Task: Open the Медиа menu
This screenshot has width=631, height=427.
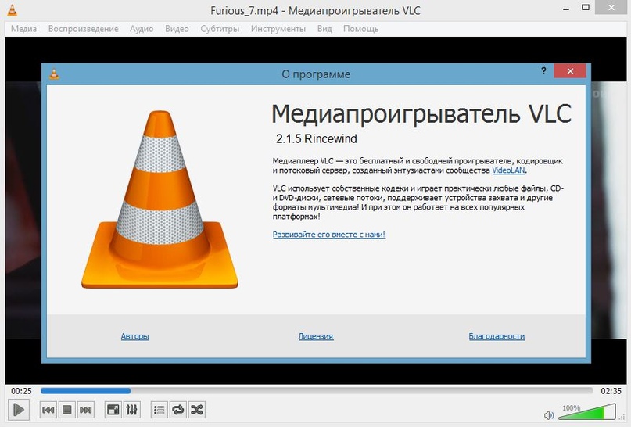Action: coord(23,29)
